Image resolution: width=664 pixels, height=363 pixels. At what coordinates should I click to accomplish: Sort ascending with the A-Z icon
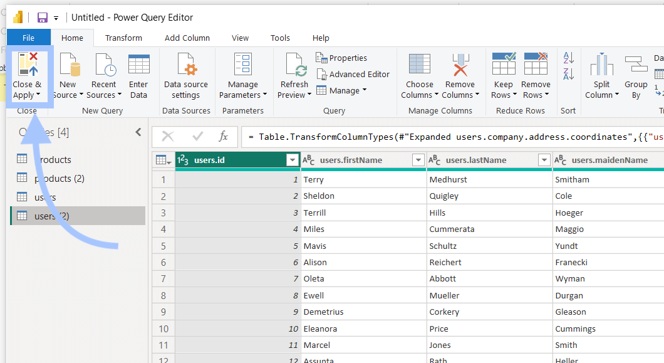pyautogui.click(x=568, y=57)
